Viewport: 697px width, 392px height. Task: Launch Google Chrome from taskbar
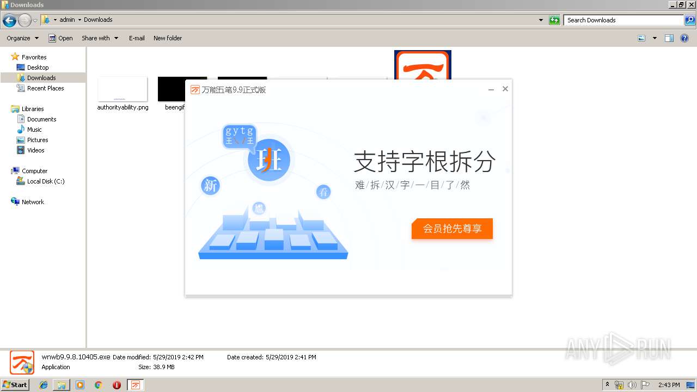[98, 385]
